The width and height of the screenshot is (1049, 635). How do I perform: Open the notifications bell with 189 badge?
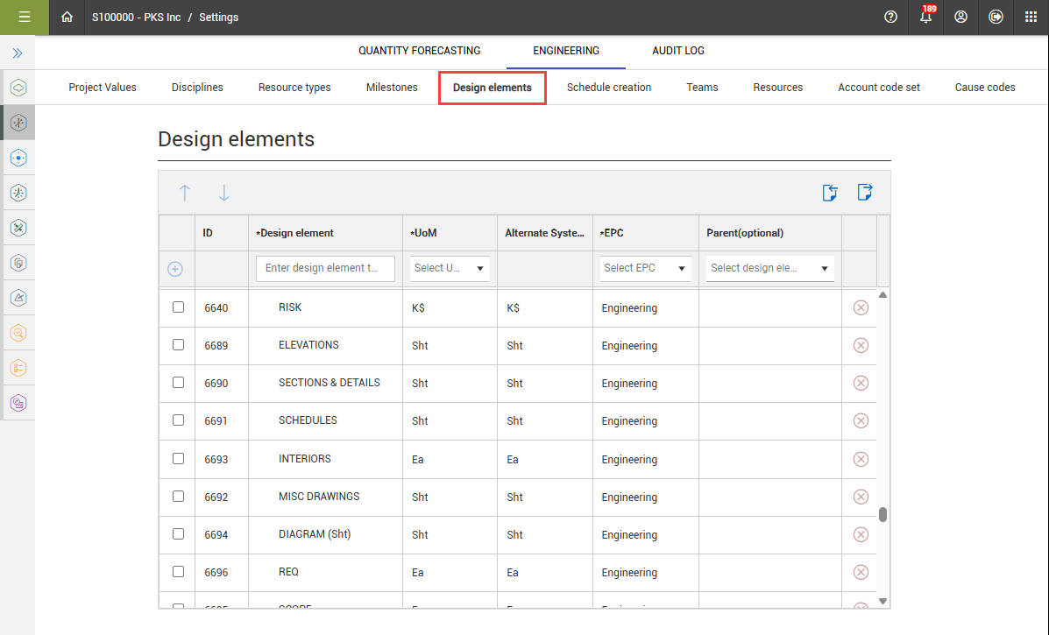[925, 18]
